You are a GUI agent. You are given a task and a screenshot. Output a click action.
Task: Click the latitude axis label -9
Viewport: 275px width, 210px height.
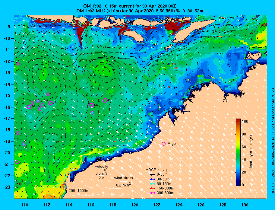[x=8, y=27]
